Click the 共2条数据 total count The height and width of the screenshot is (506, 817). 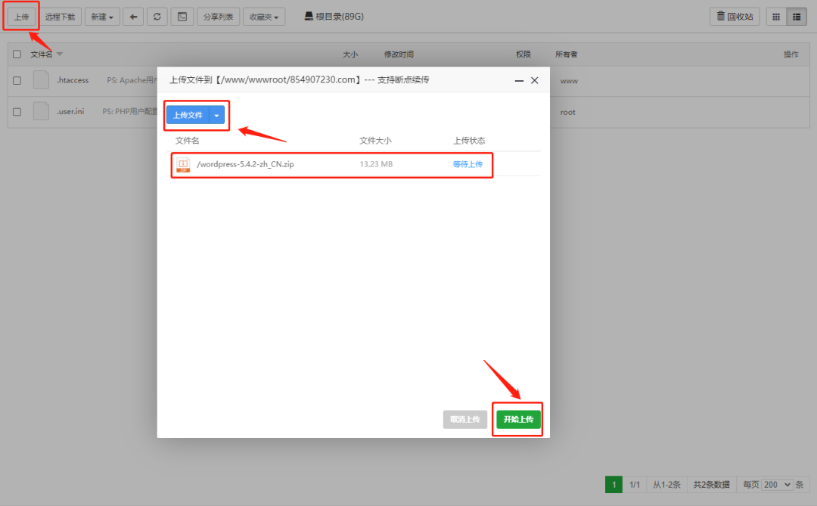[711, 485]
